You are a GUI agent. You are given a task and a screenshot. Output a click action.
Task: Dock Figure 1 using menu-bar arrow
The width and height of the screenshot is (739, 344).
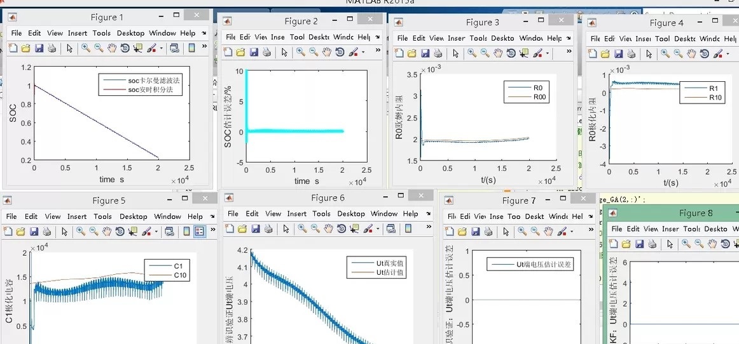[204, 34]
